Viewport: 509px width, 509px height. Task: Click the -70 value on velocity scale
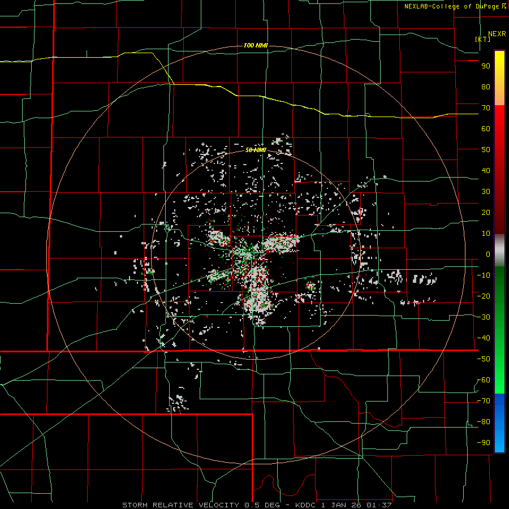[x=484, y=401]
